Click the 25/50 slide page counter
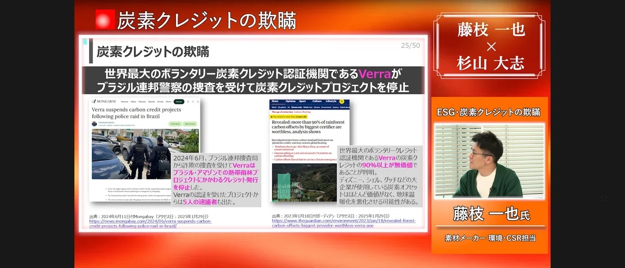 click(410, 46)
